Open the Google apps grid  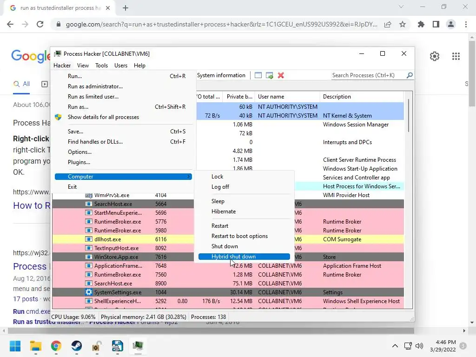click(x=456, y=56)
